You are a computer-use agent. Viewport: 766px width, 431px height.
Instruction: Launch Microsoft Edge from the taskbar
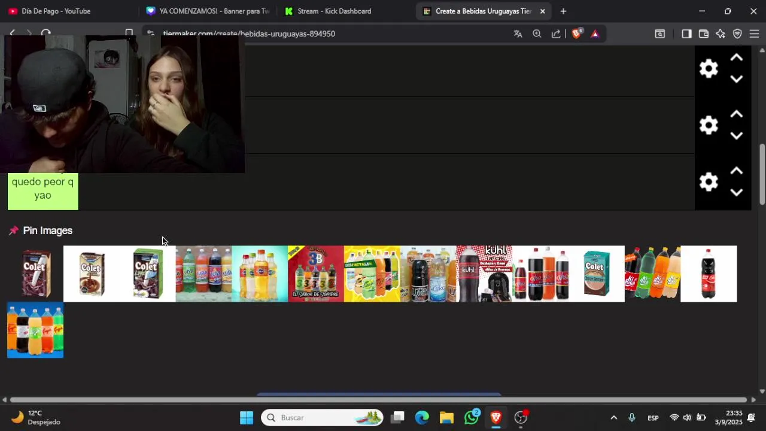point(422,417)
